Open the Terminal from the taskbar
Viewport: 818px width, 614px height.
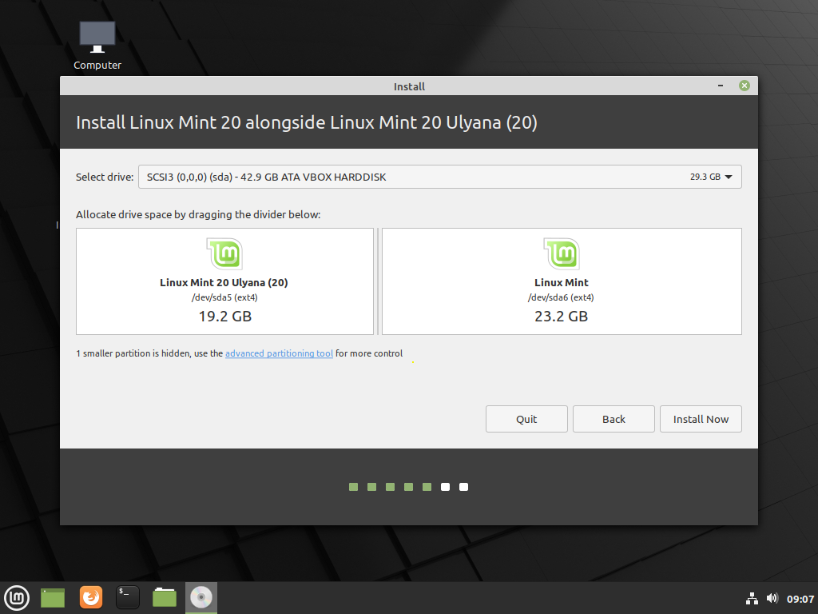click(128, 598)
